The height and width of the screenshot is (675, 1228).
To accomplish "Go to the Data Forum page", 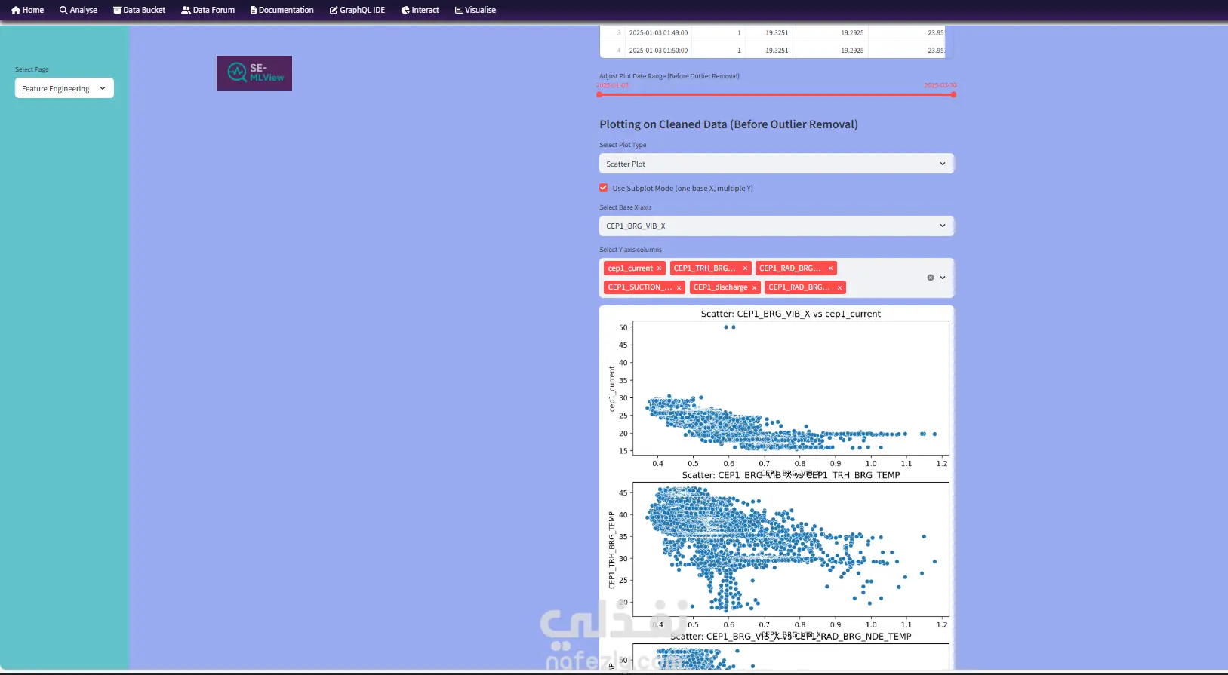I will (208, 11).
